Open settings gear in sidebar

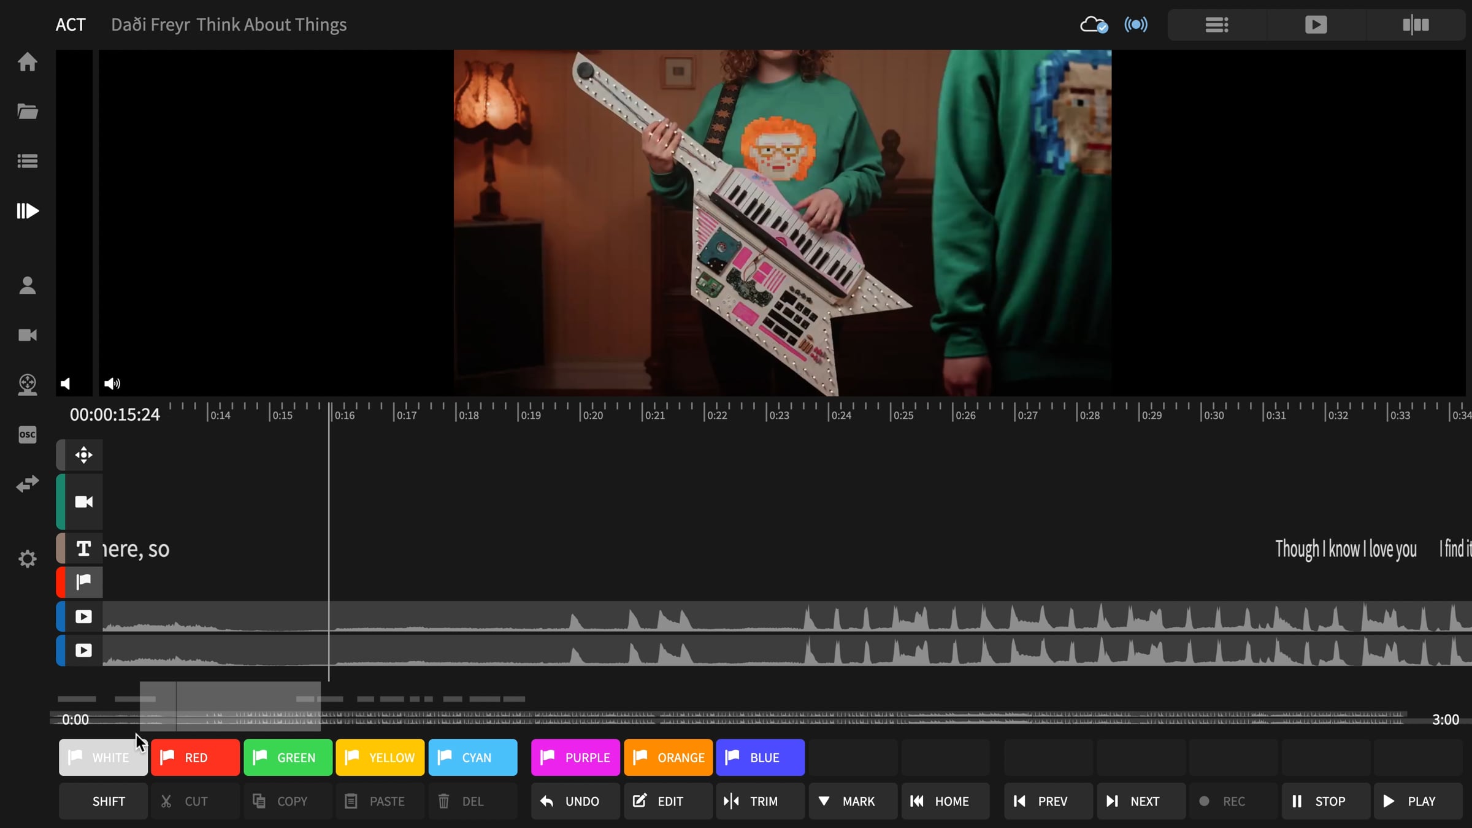27,559
